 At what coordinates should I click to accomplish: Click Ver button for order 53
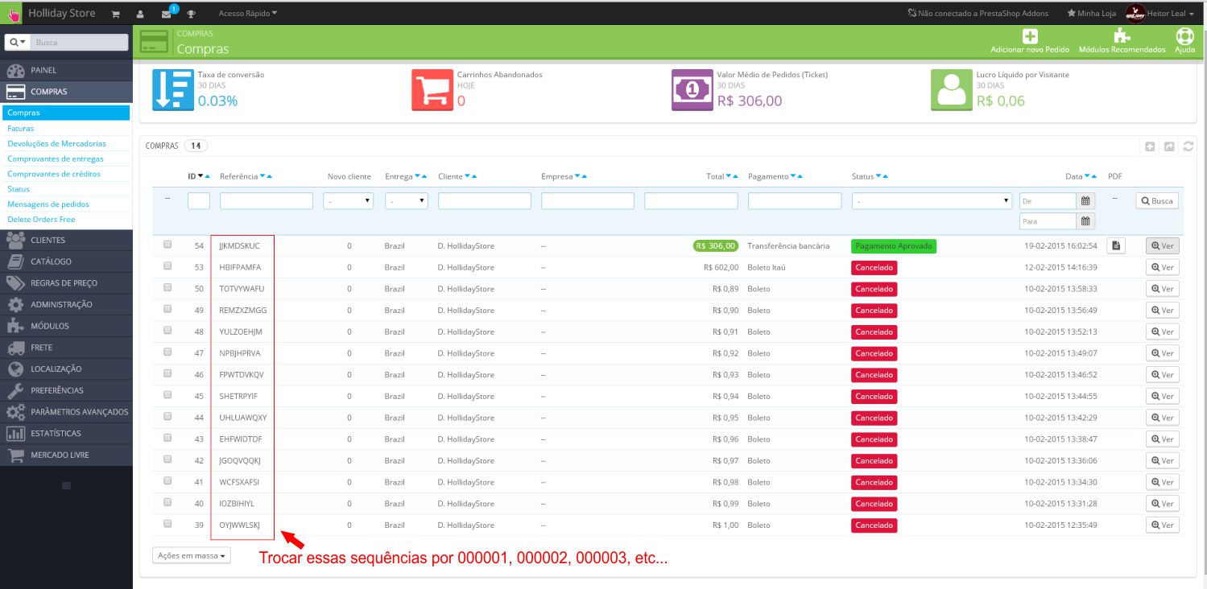pos(1162,267)
